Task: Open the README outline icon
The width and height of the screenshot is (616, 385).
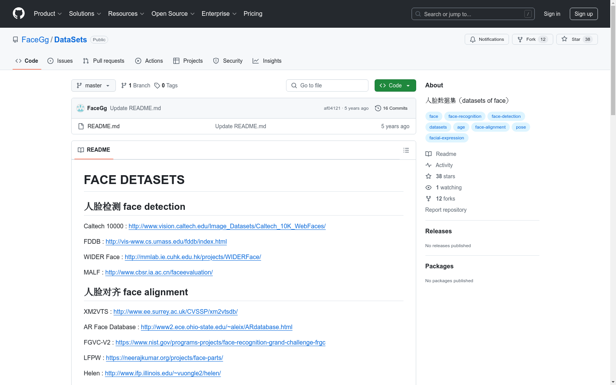Action: point(406,150)
